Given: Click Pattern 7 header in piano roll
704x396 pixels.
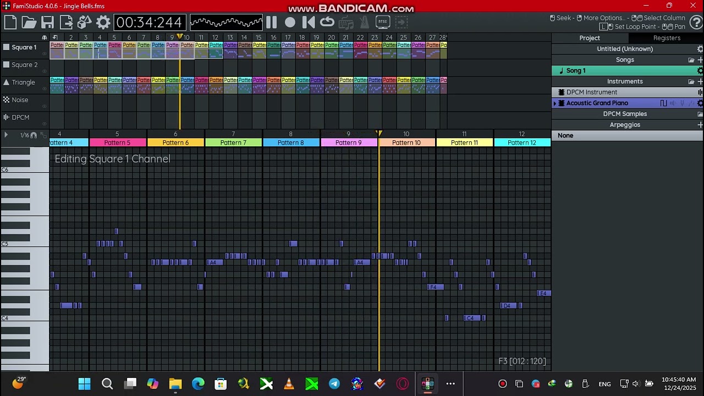Looking at the screenshot, I should 233,142.
